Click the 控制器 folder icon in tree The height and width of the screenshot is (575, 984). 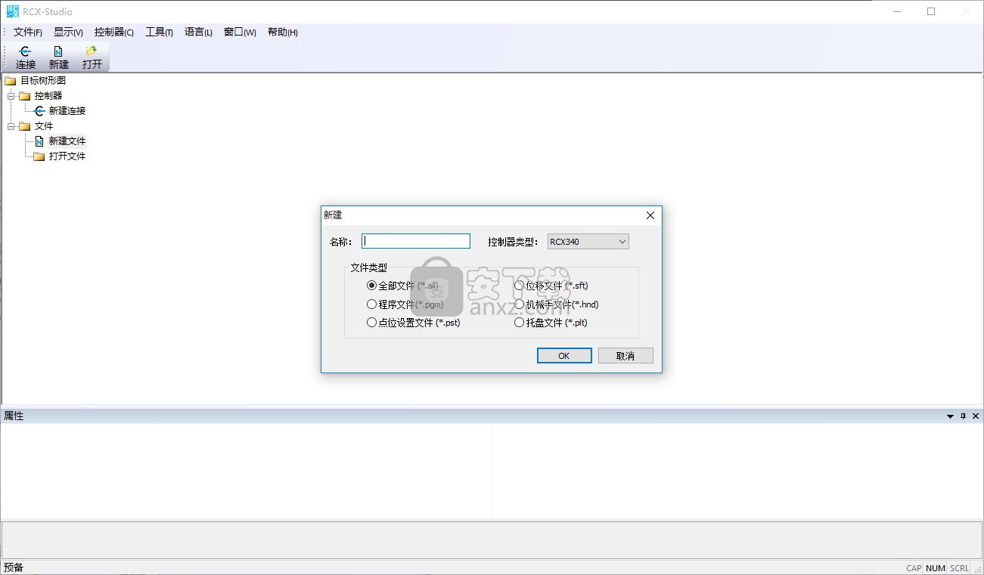[x=24, y=96]
